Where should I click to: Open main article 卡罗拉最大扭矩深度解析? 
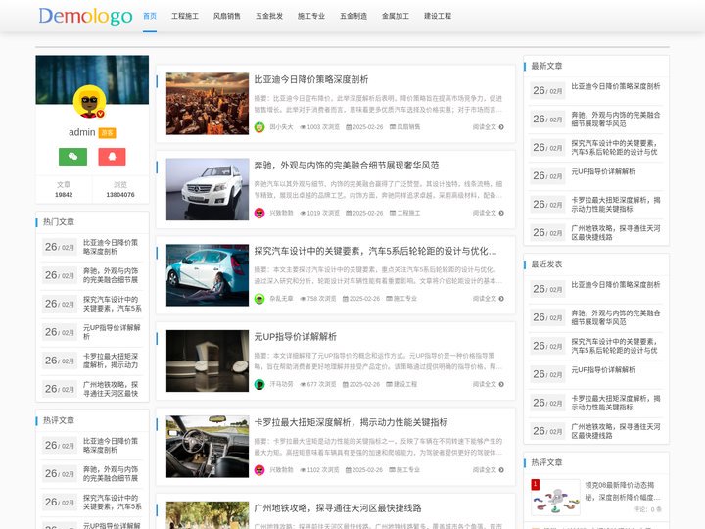(x=351, y=422)
